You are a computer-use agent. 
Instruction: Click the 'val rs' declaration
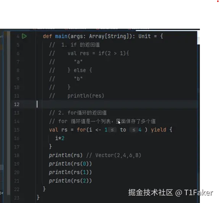pyautogui.click(x=58, y=129)
